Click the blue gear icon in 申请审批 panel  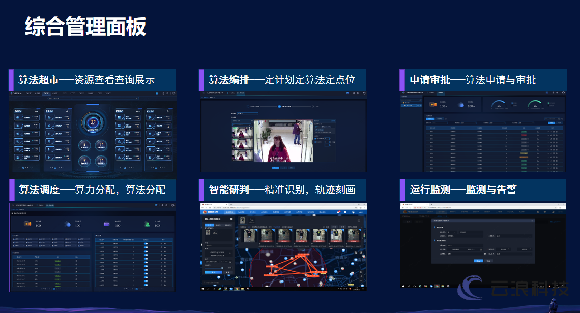[x=461, y=105]
